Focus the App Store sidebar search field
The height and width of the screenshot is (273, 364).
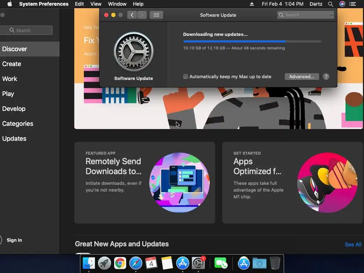pyautogui.click(x=26, y=30)
